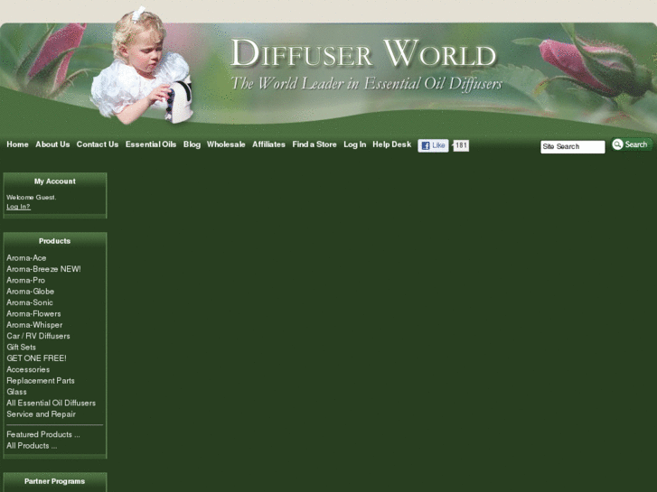Open the Aroma-Globe product link
657x492 pixels.
(30, 292)
